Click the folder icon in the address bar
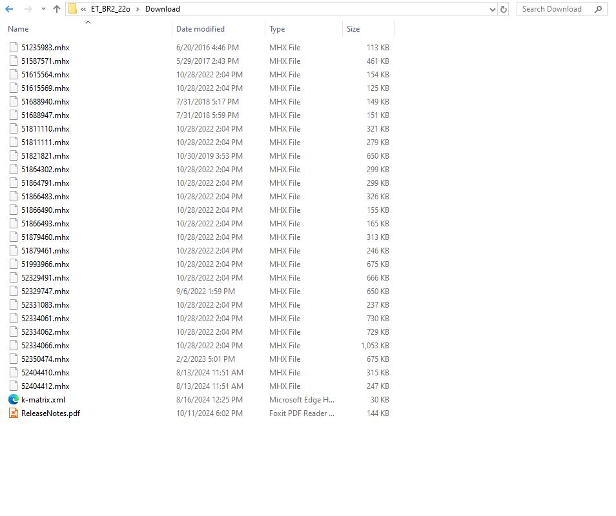Screen dimensions: 616x516 click(x=73, y=9)
